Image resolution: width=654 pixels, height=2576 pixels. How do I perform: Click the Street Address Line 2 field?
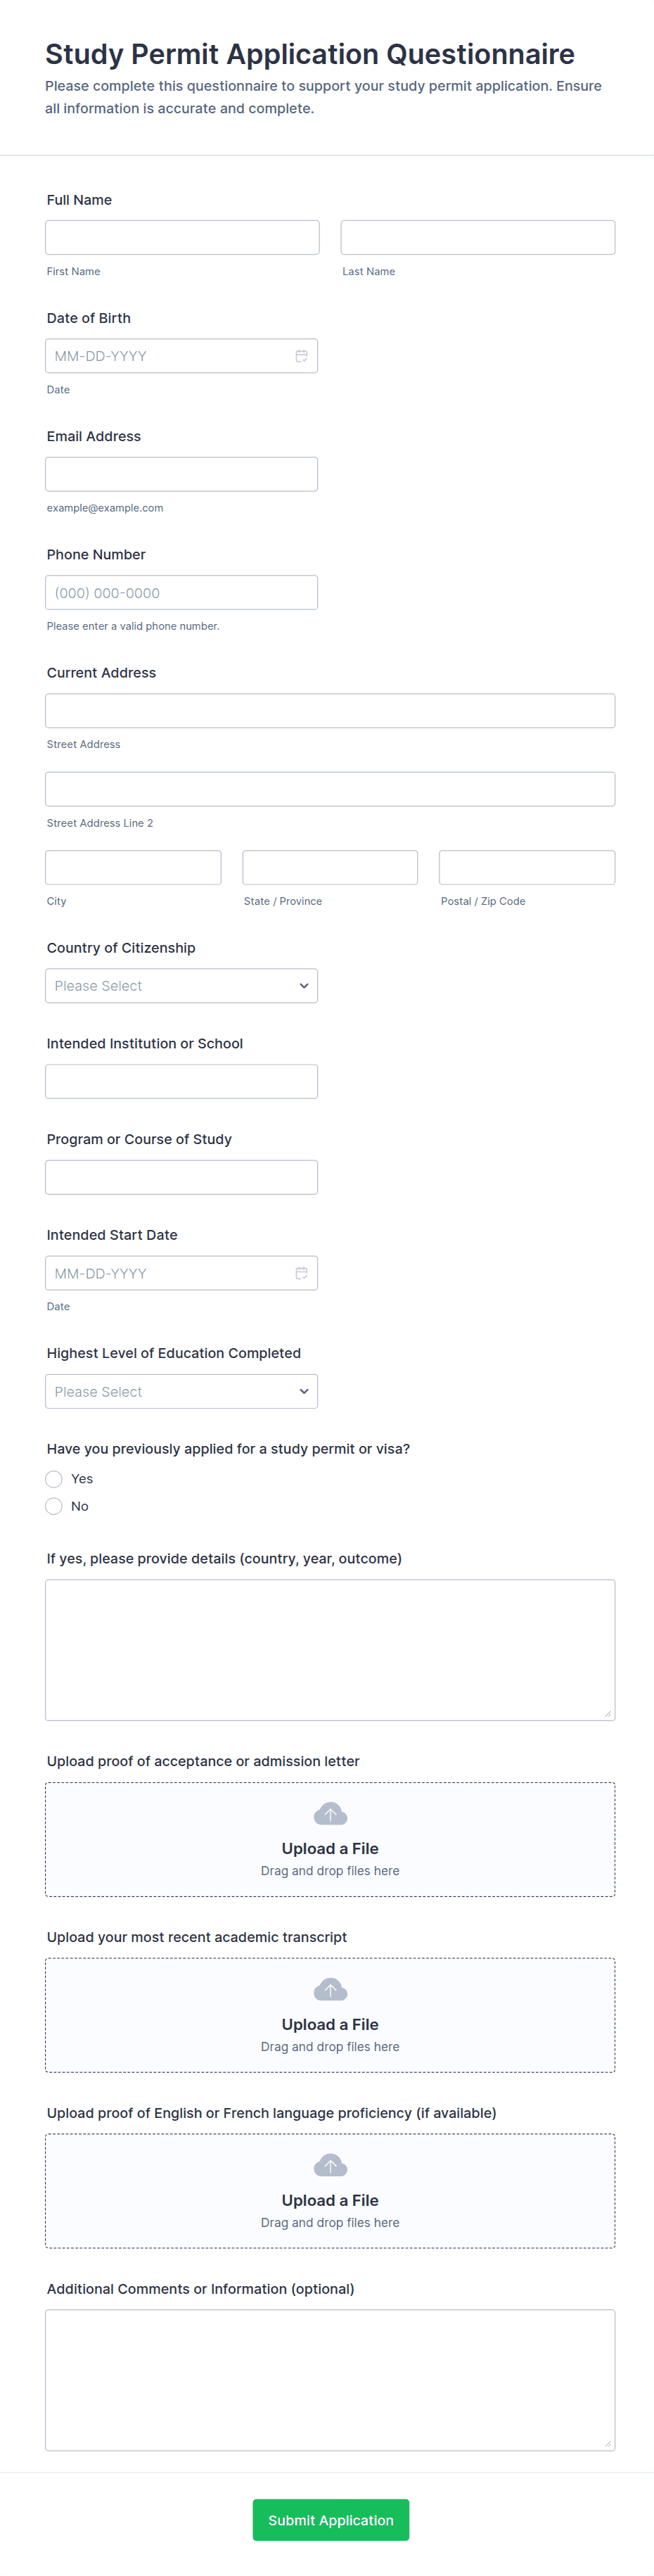tap(330, 789)
